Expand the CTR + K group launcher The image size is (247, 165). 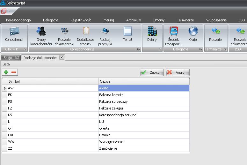pyautogui.click(x=25, y=49)
